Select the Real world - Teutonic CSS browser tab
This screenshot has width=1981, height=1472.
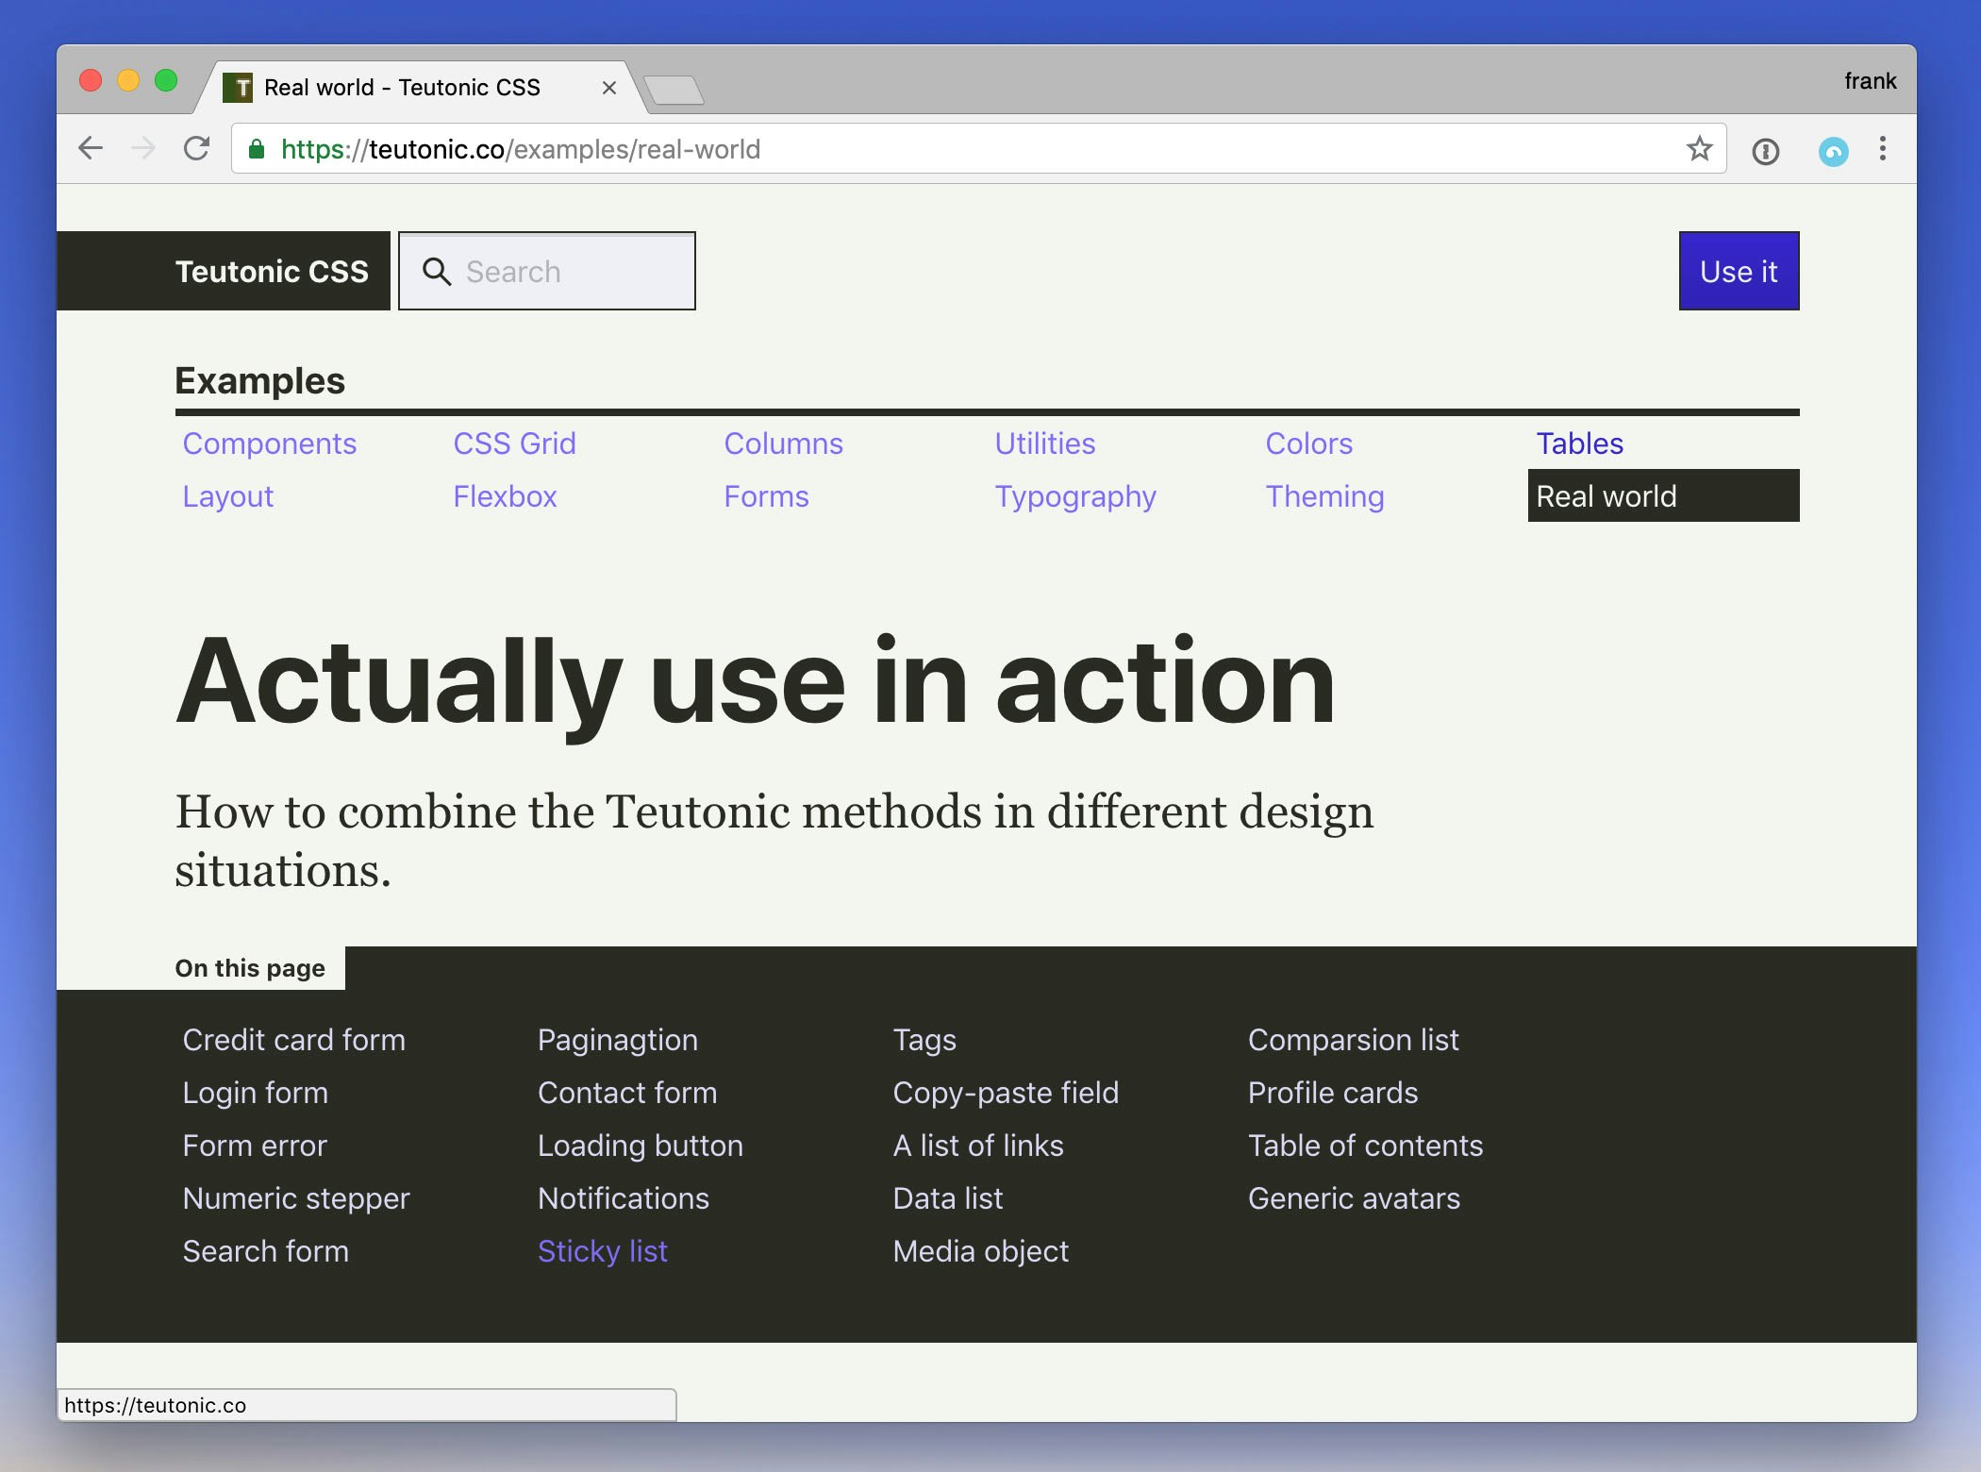401,87
